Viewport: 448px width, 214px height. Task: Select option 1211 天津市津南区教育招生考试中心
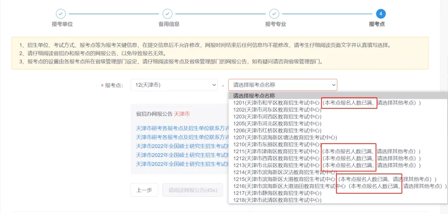[338, 151]
